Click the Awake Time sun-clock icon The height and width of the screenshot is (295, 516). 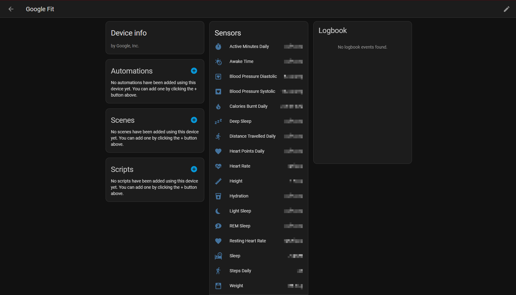[218, 61]
